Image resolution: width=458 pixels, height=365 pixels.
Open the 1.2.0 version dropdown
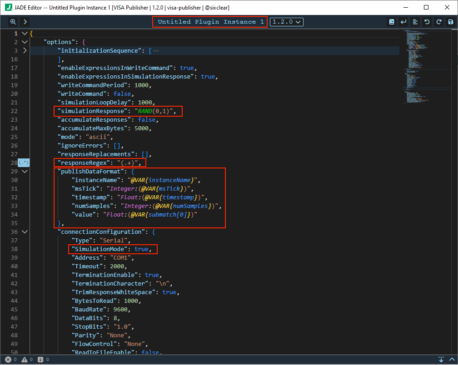(286, 21)
